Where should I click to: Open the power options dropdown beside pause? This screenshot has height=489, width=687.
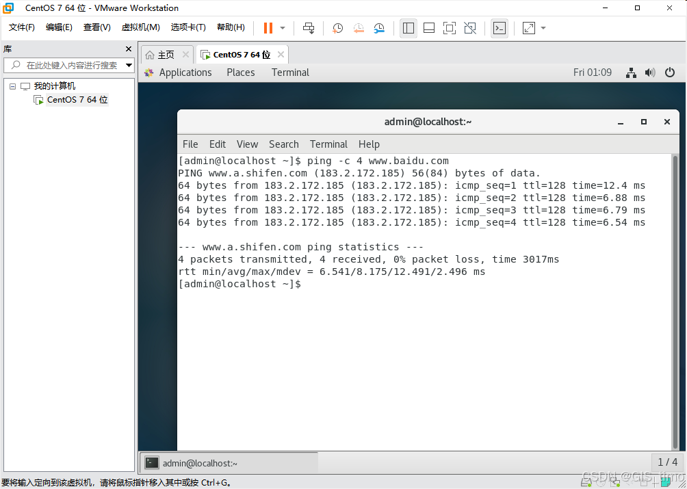click(x=283, y=28)
